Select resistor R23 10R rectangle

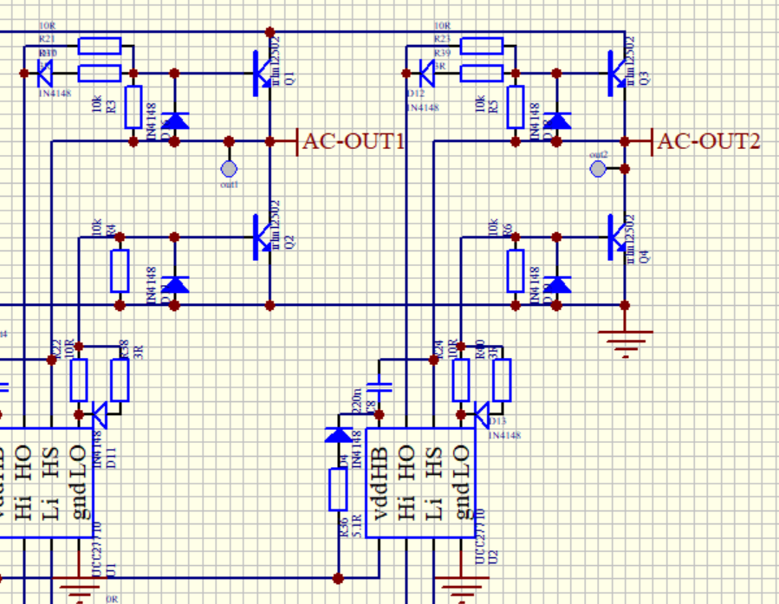482,46
